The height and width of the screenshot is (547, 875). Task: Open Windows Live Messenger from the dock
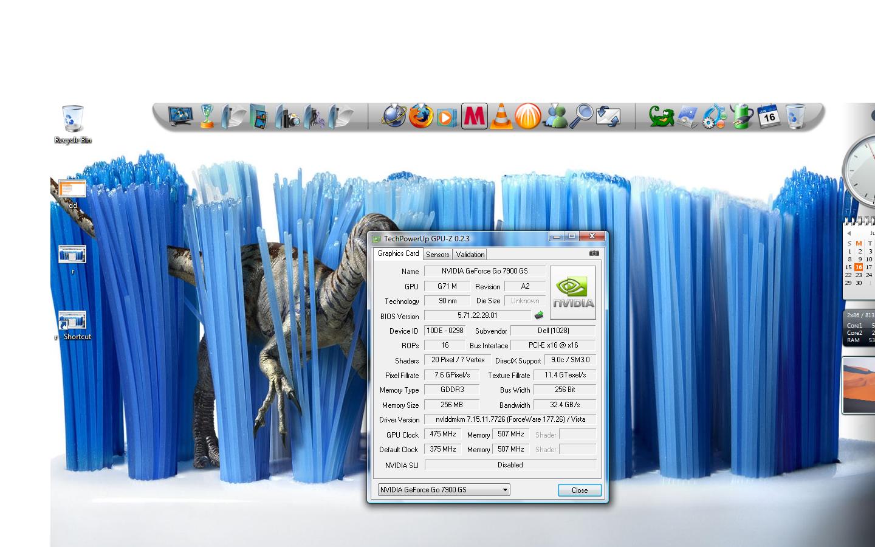click(555, 115)
